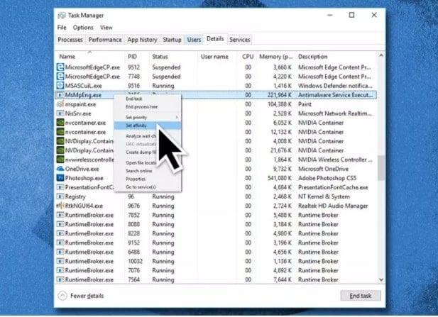Choose Go to service(s)

pyautogui.click(x=148, y=187)
